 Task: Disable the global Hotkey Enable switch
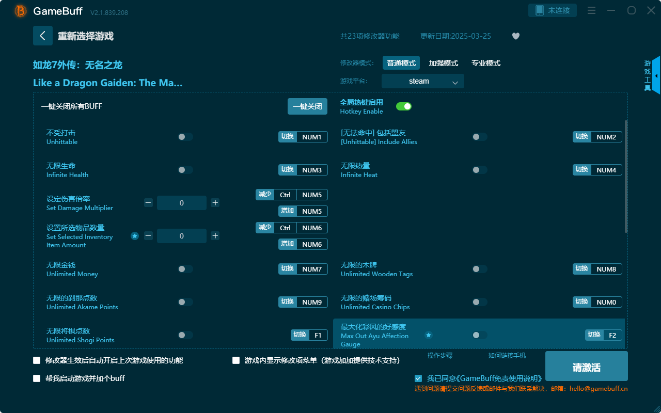[x=404, y=106]
